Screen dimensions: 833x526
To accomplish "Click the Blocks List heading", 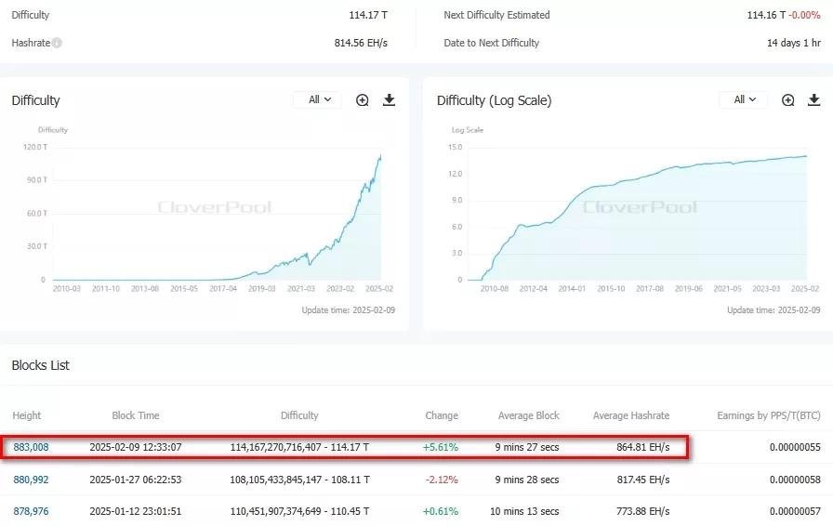I will coord(41,365).
